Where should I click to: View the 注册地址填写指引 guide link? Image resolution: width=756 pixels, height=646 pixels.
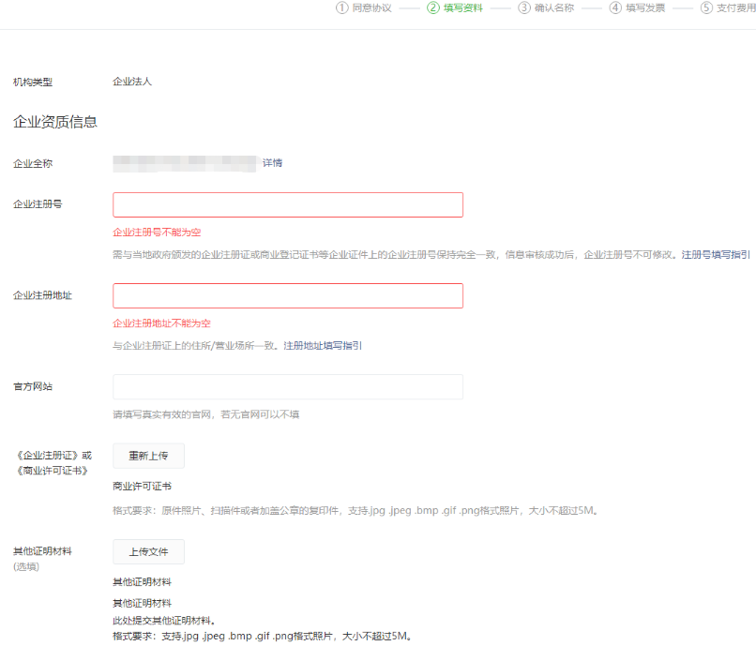coord(323,345)
